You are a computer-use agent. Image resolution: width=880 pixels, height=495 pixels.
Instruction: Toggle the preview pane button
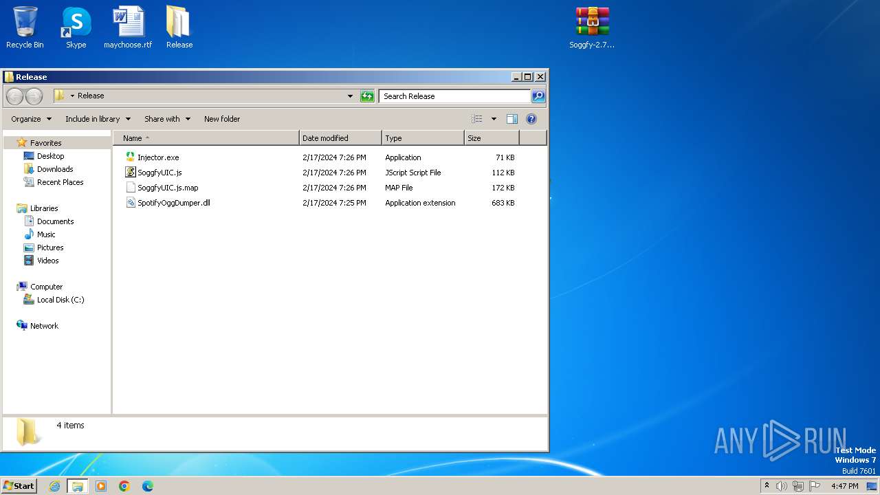(x=511, y=119)
